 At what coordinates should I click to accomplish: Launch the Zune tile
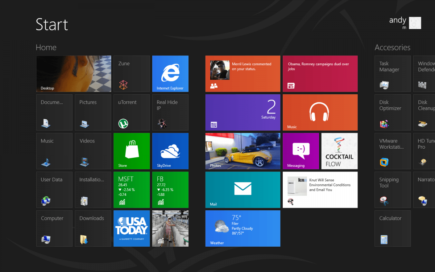(132, 74)
